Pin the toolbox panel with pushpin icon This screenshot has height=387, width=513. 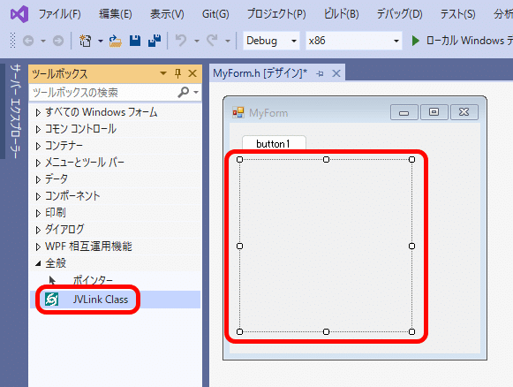[177, 73]
